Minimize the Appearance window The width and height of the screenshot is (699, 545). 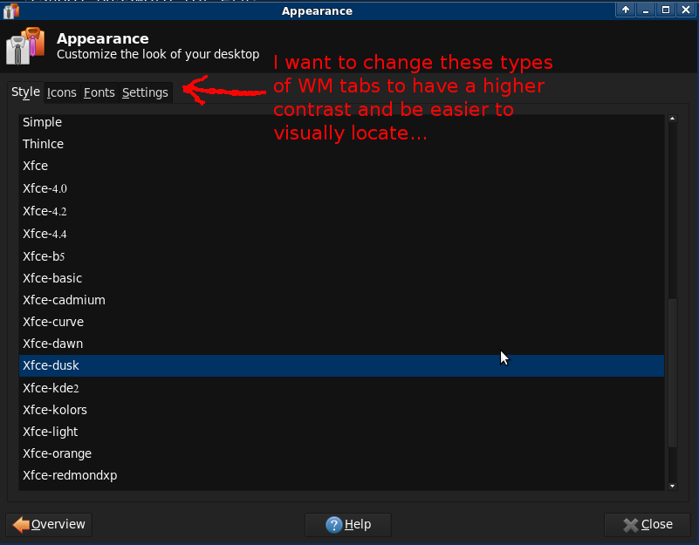[646, 10]
